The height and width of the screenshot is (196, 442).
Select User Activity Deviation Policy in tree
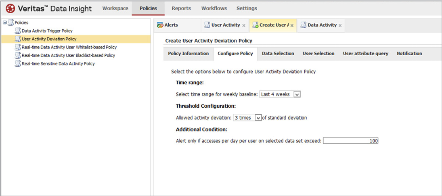point(49,39)
